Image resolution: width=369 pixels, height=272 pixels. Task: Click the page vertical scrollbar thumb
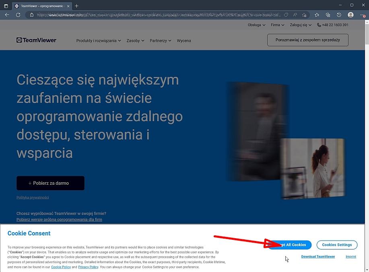click(367, 34)
